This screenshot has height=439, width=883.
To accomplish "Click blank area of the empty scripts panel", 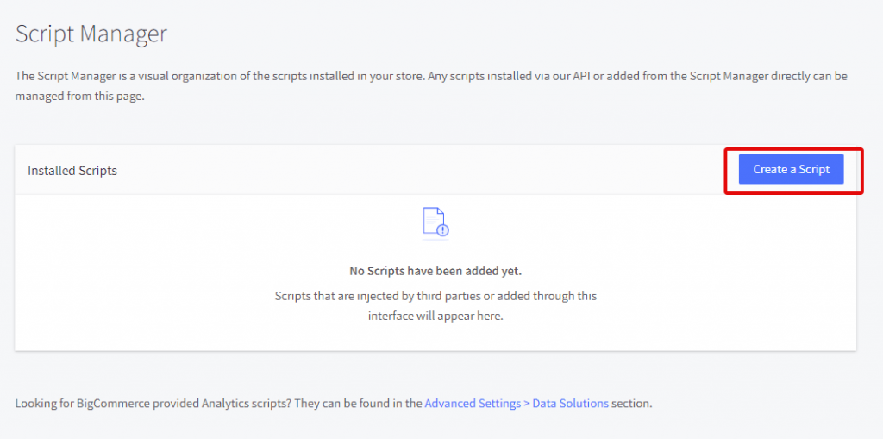I will click(169, 271).
